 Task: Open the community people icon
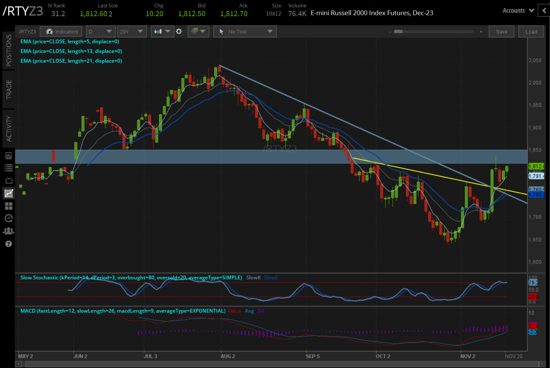(9, 231)
